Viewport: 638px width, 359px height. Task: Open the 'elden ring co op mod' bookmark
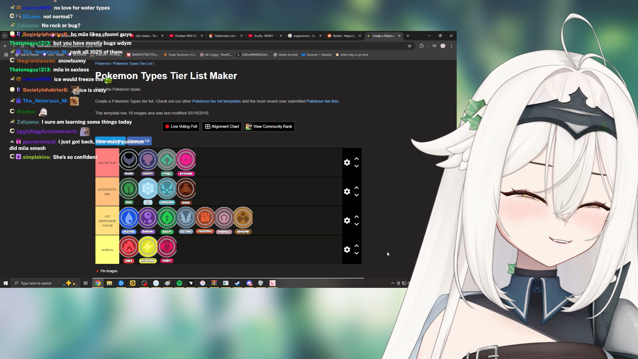coord(352,55)
